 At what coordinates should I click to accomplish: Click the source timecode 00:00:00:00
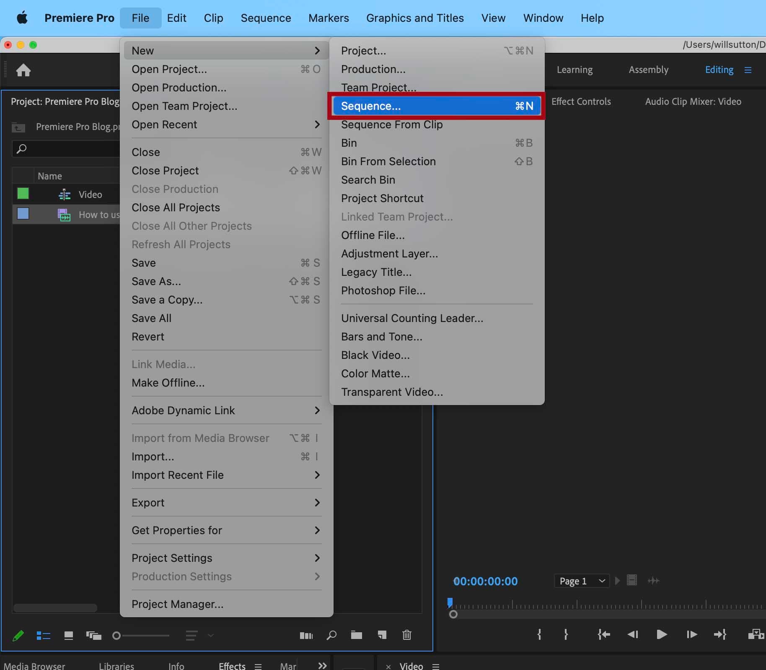click(486, 581)
